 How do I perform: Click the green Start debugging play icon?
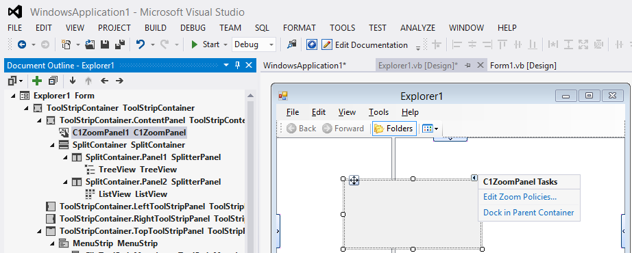[x=194, y=44]
